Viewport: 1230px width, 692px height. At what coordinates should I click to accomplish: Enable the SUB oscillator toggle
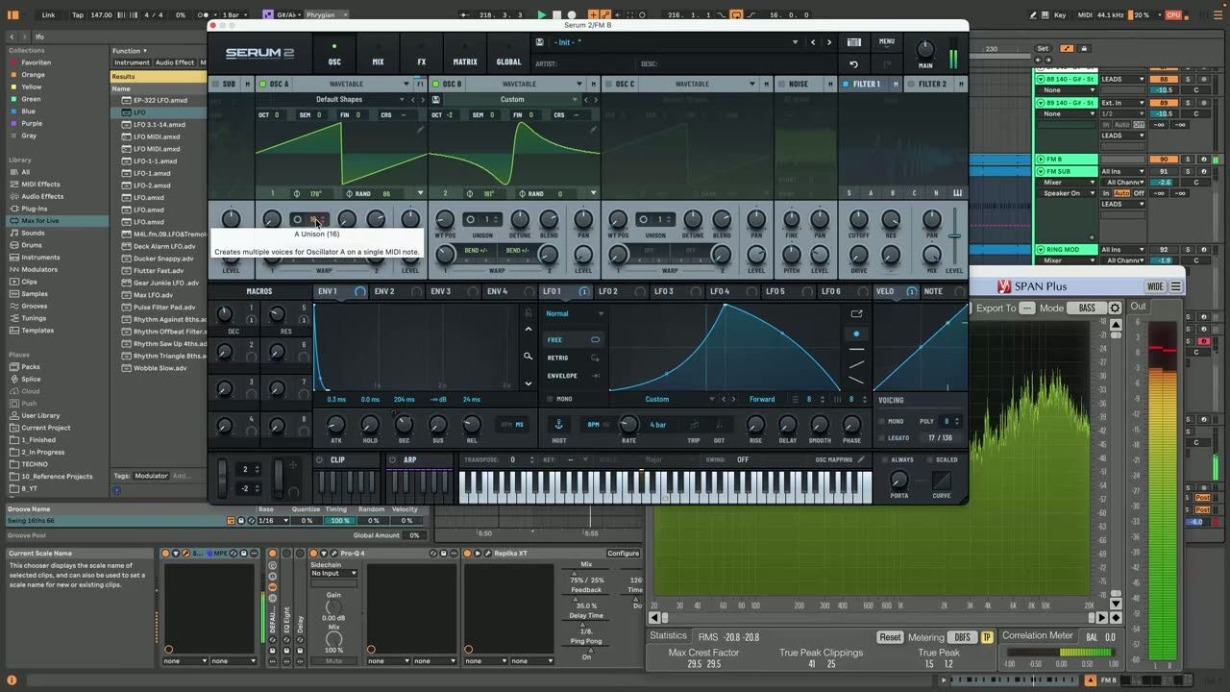(215, 85)
